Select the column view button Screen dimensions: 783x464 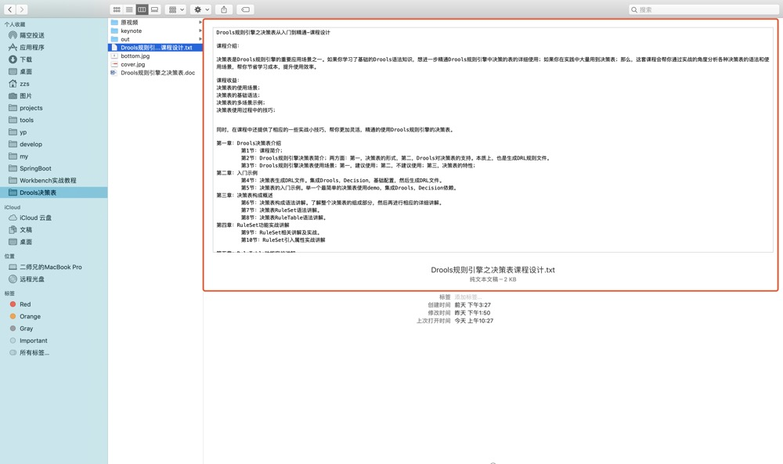pos(142,9)
